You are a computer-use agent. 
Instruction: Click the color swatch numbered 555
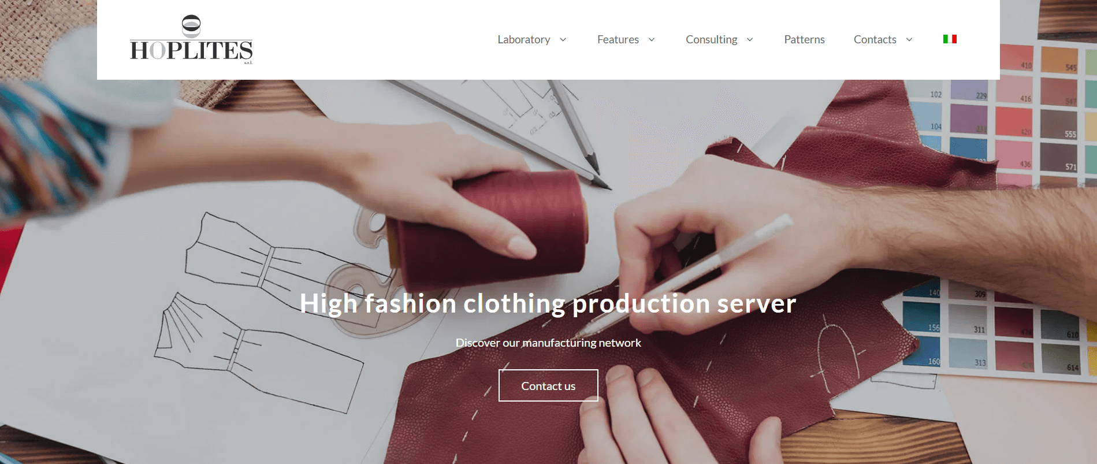point(1059,123)
